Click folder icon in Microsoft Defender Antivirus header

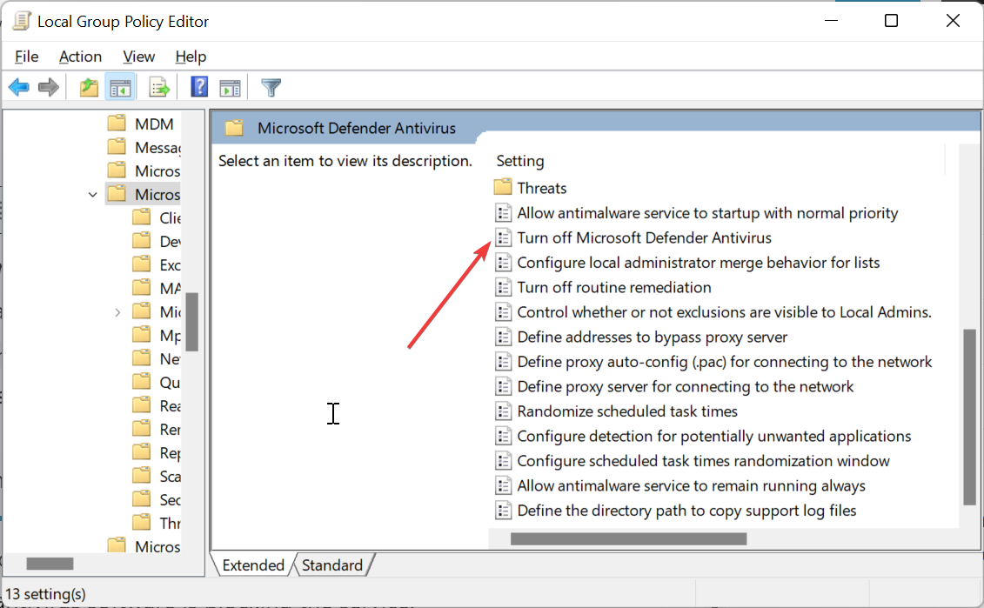(234, 128)
